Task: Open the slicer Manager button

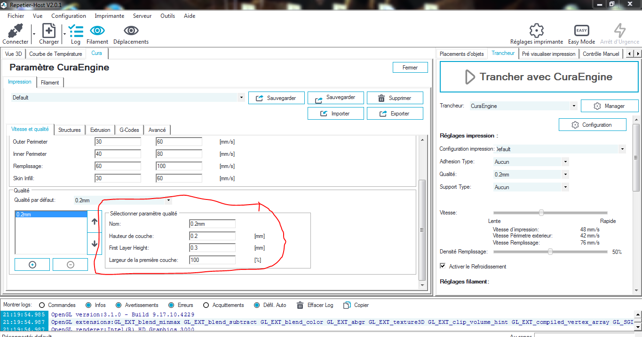Action: click(609, 106)
